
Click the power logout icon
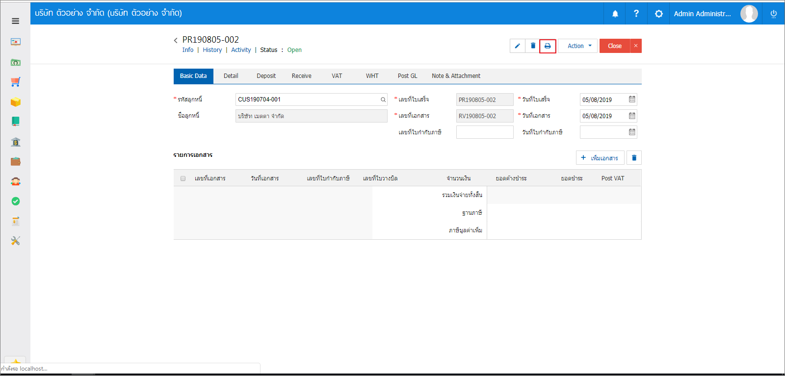[774, 14]
